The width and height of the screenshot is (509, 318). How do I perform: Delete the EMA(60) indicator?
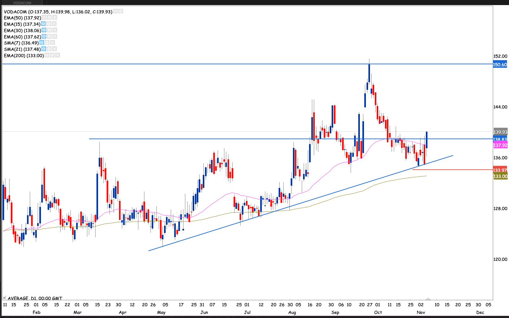tap(55, 36)
